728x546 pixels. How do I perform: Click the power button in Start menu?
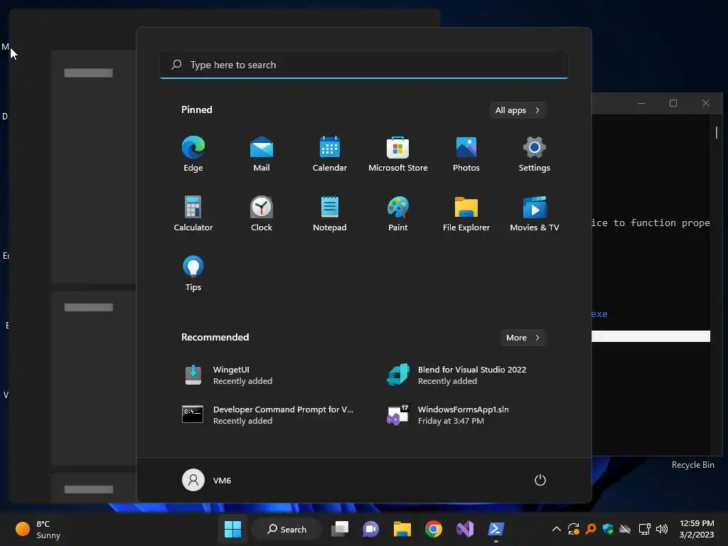click(x=540, y=480)
